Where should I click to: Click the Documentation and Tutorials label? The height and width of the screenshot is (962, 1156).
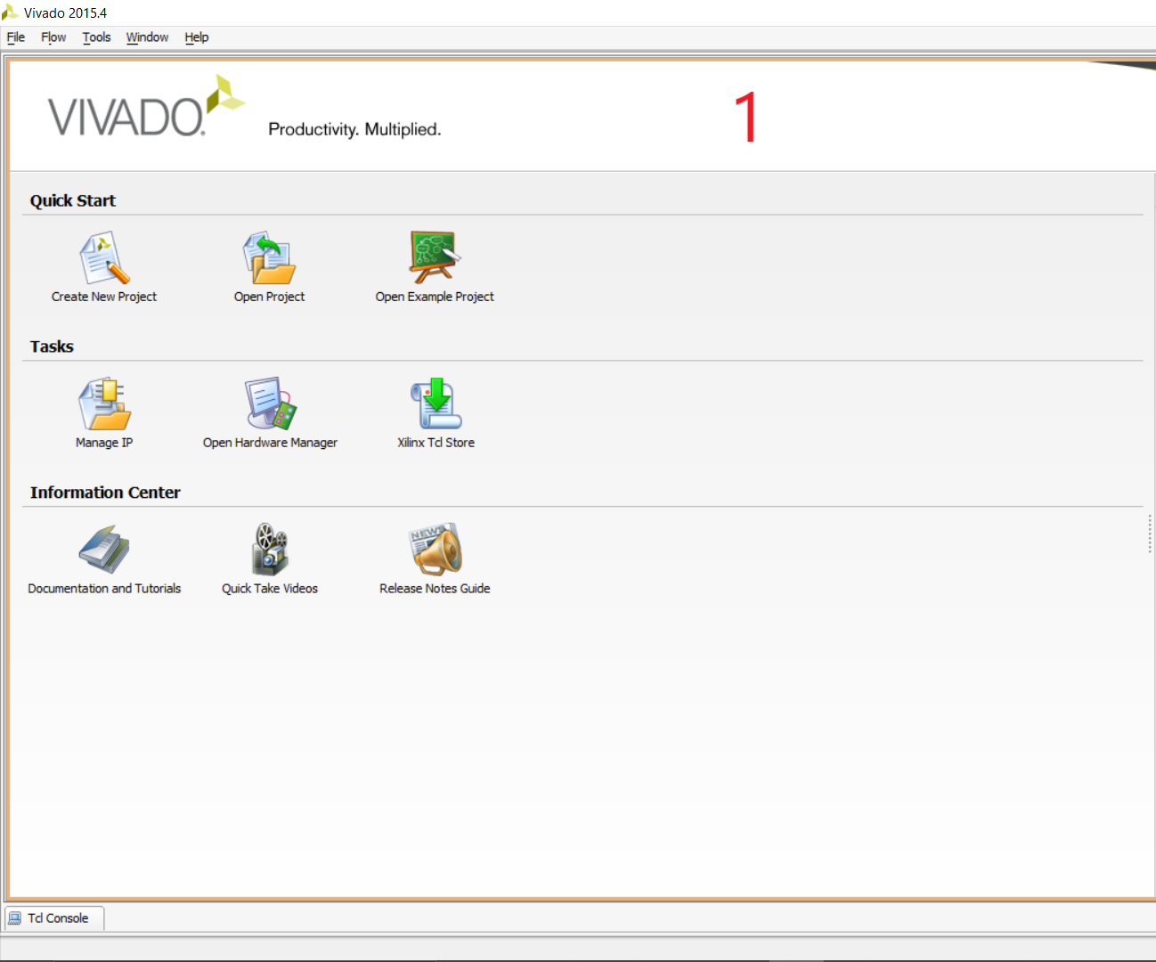click(104, 589)
